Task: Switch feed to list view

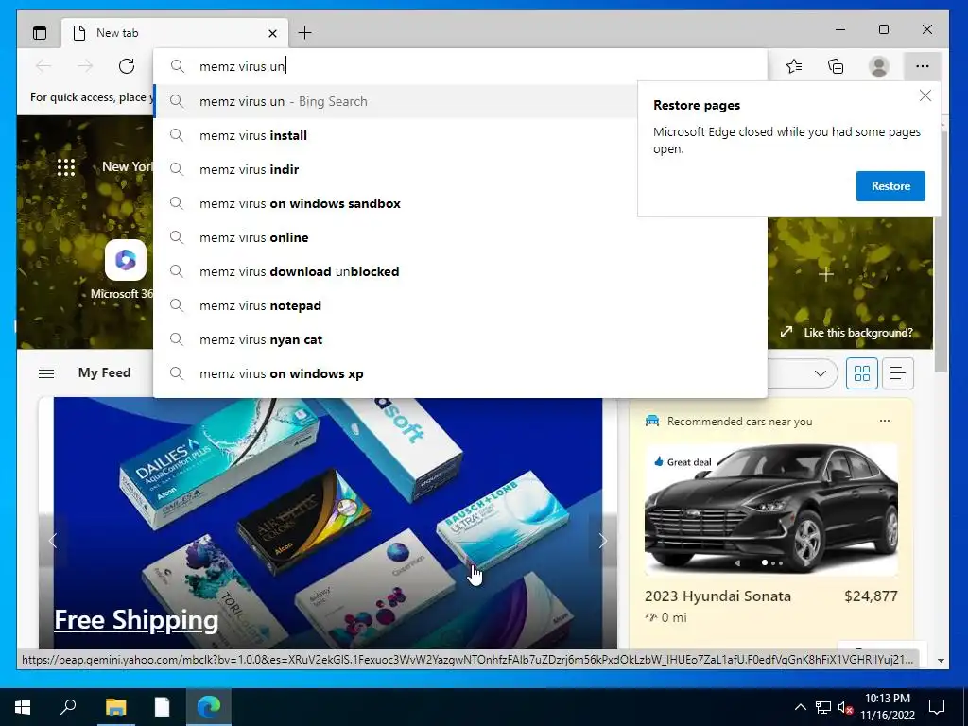Action: click(898, 372)
